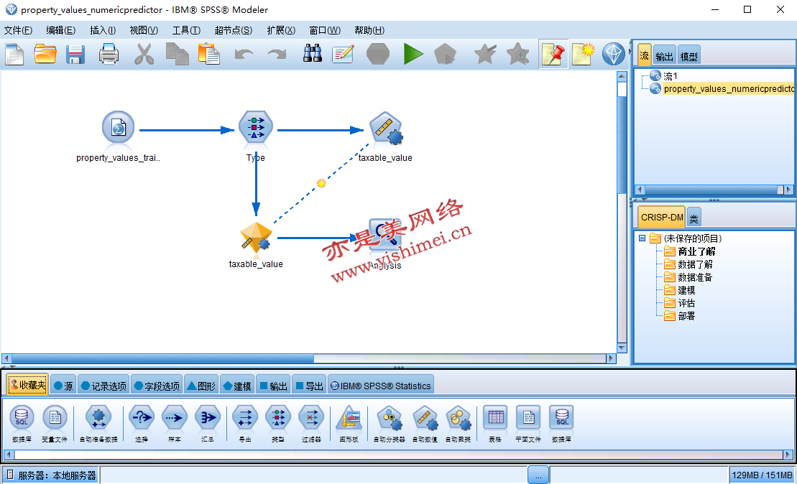Open the 字段选项 palette tab
The width and height of the screenshot is (797, 484).
[157, 386]
